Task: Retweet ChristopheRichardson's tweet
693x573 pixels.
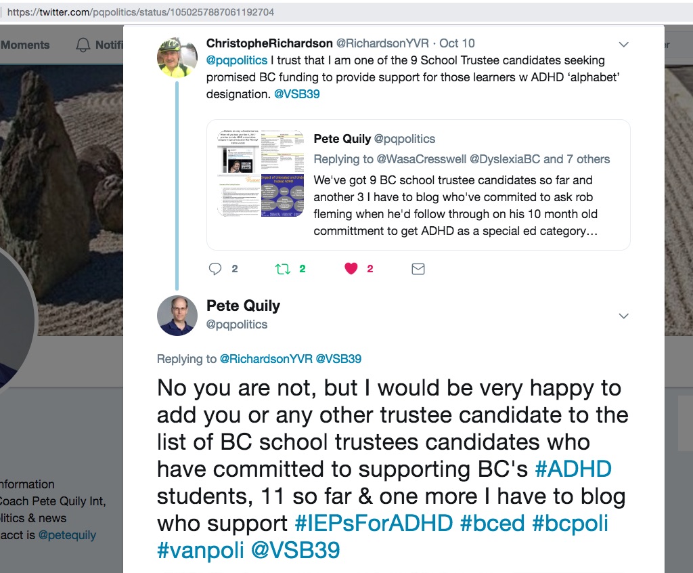Action: click(x=283, y=269)
